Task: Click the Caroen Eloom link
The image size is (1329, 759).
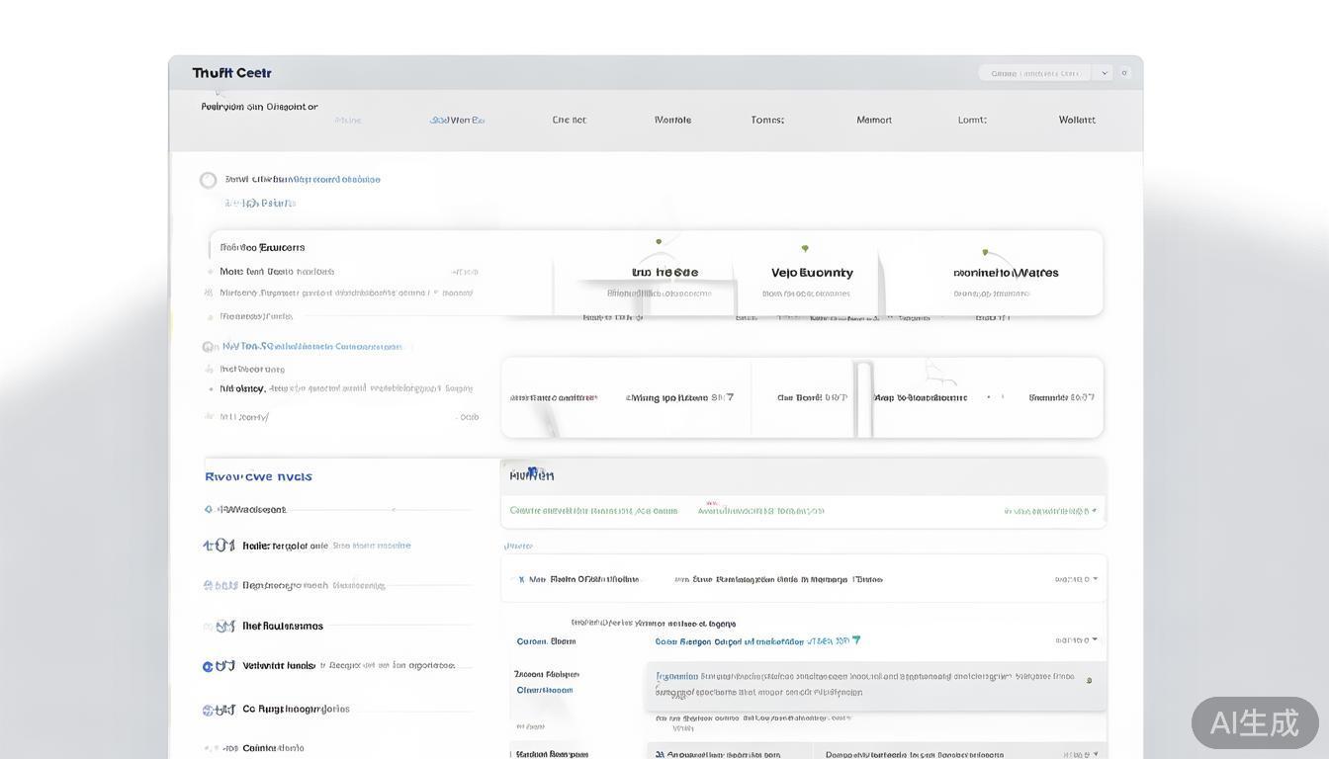Action: pos(546,641)
